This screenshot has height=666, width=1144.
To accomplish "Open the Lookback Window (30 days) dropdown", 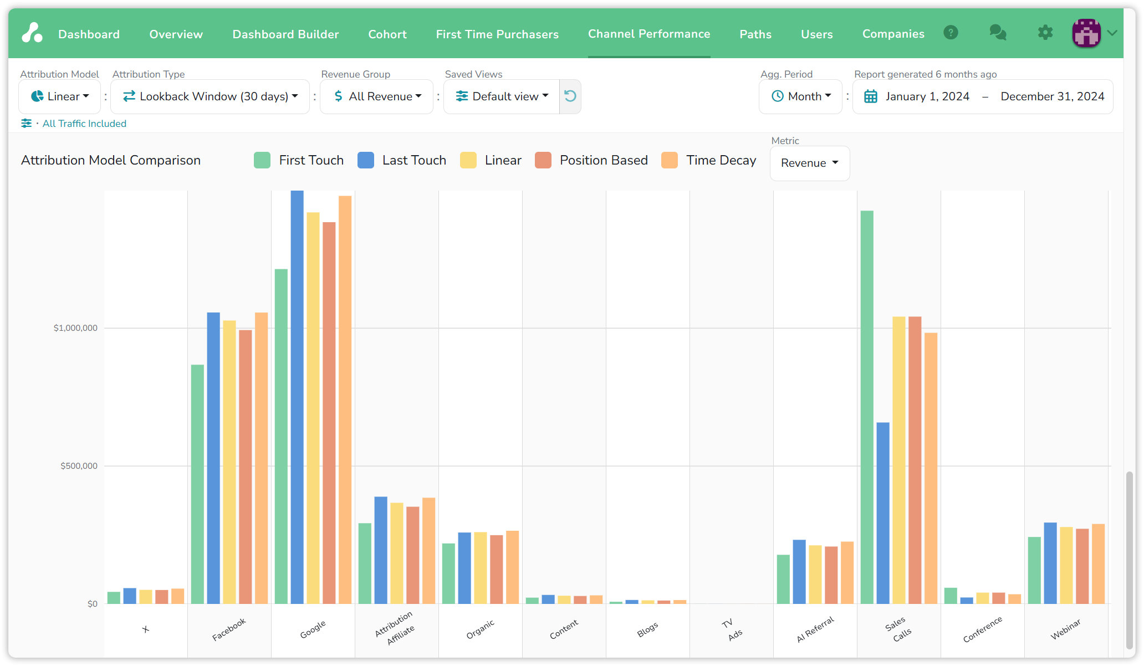I will pos(210,96).
